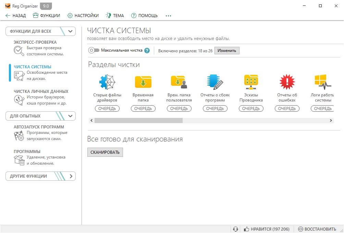This screenshot has height=233, width=344.
Task: Click the blue help icon beside Максимальная чистка
Action: (x=147, y=51)
